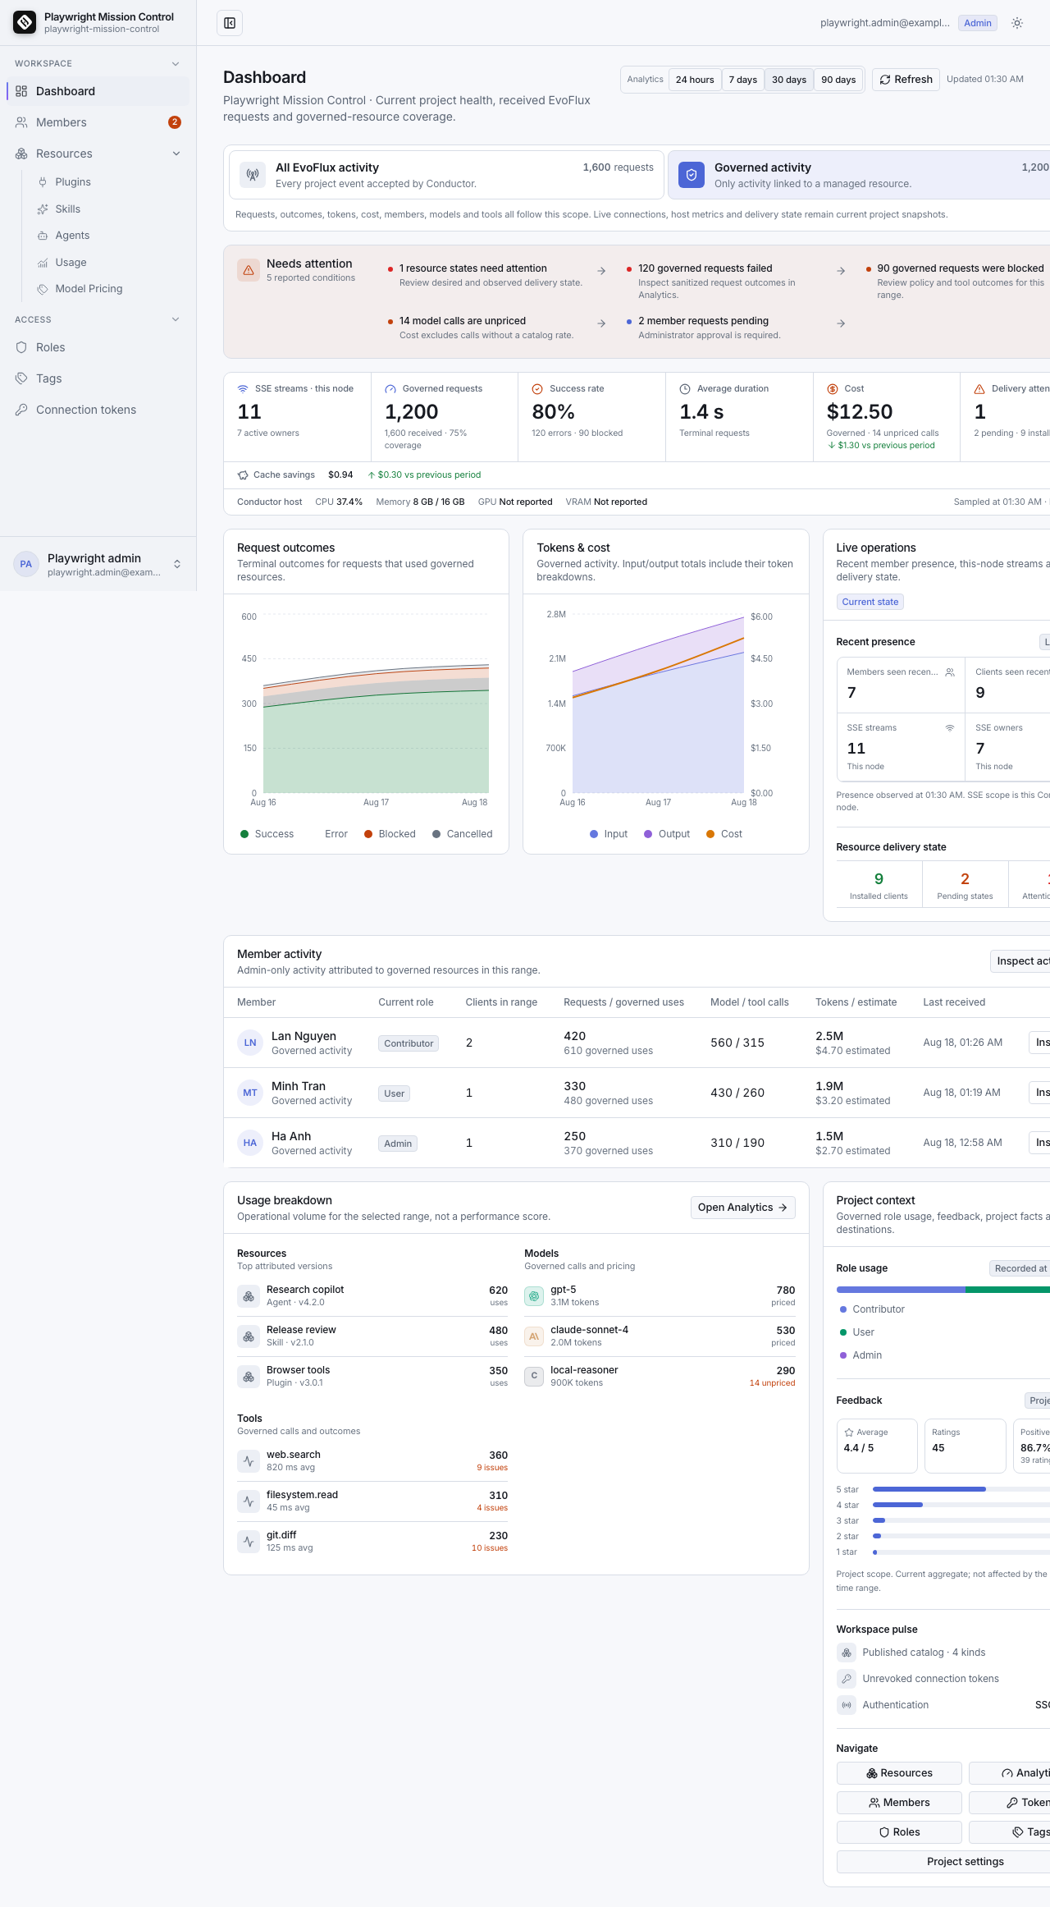The width and height of the screenshot is (1050, 1907).
Task: Collapse the sidebar panel icon
Action: click(x=230, y=23)
